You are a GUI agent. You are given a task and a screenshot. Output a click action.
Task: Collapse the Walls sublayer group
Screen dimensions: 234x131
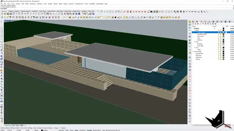point(195,30)
